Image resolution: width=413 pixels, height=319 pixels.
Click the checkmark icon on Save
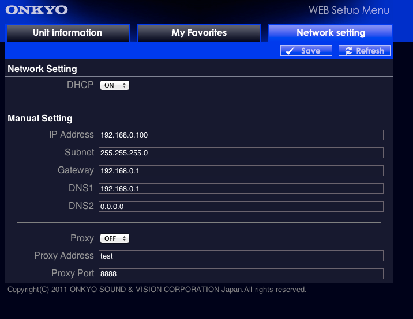point(291,51)
